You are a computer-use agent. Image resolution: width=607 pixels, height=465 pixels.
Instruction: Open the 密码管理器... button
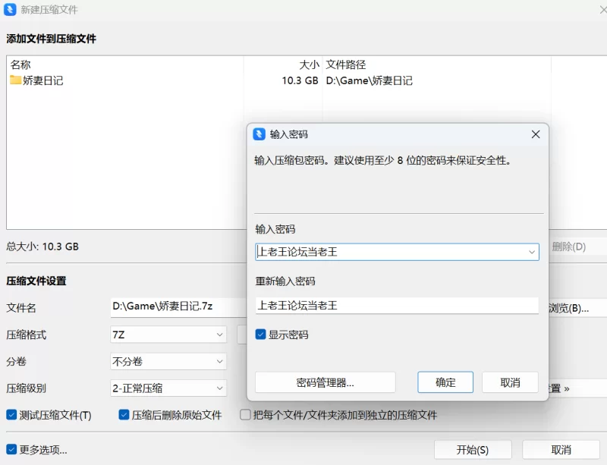click(326, 382)
